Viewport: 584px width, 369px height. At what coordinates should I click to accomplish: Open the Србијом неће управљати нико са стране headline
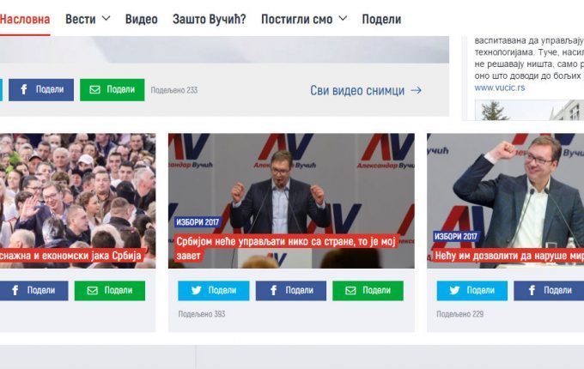point(286,249)
